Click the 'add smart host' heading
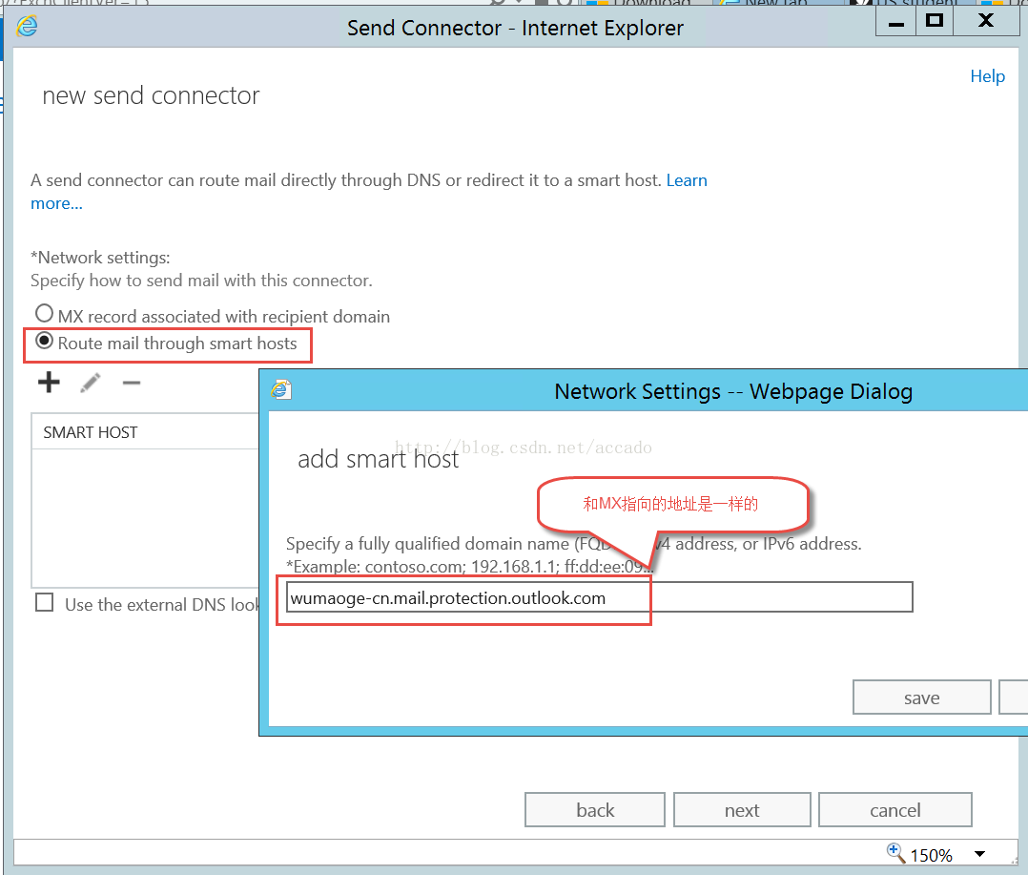This screenshot has height=875, width=1028. [x=378, y=459]
